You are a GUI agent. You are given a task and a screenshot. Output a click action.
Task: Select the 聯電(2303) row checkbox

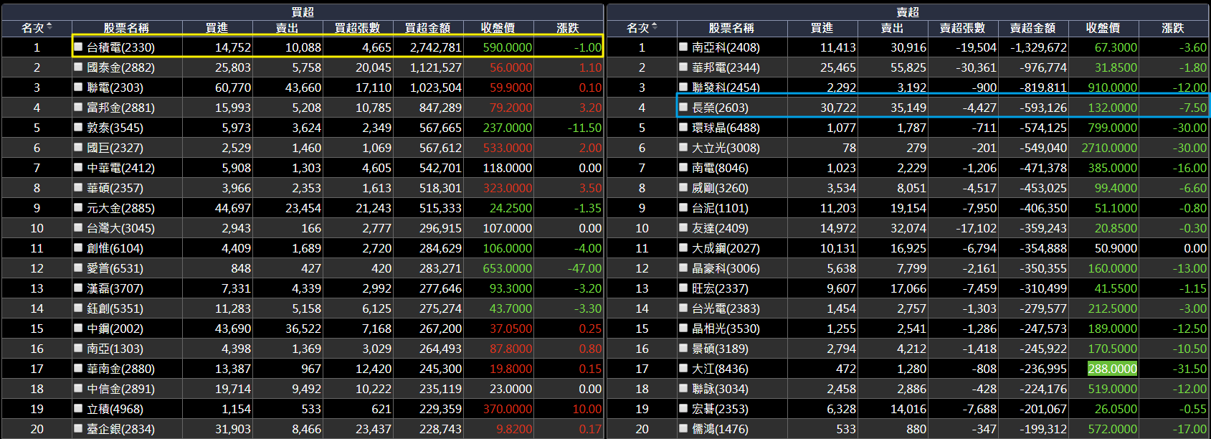(79, 87)
